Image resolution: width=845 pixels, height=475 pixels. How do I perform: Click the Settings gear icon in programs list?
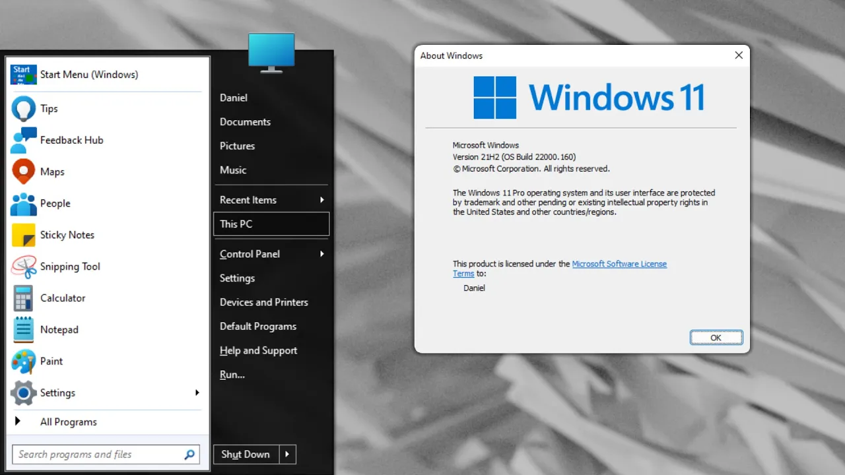click(24, 393)
